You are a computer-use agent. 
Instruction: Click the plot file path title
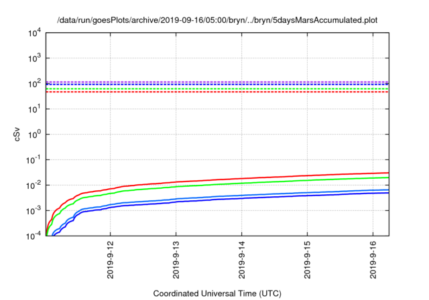click(217, 20)
